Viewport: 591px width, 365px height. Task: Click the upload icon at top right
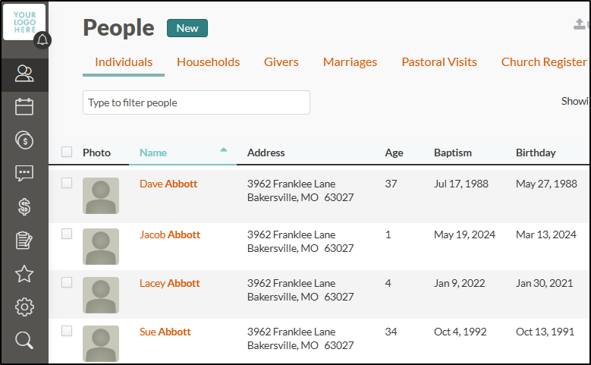click(580, 24)
